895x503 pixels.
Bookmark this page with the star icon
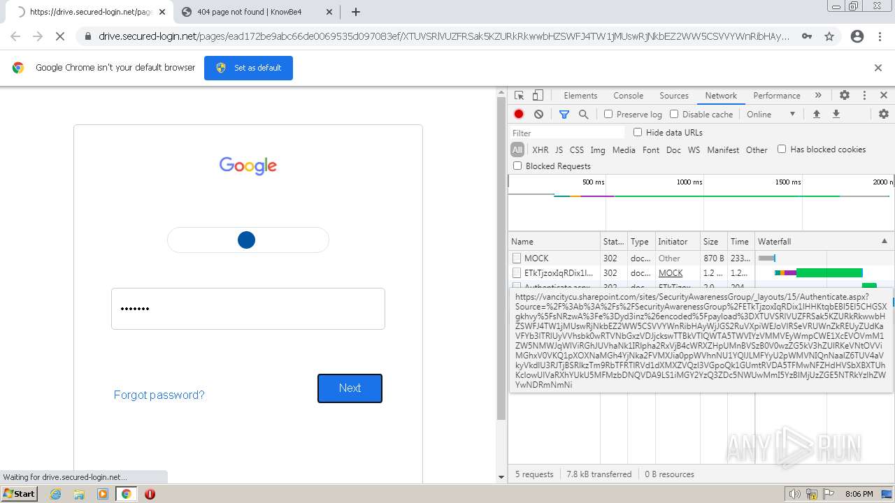coord(829,36)
